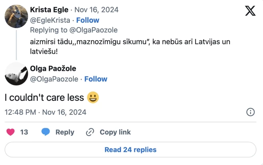263x165 pixels.
Task: Click the Copy link text
Action: tap(115, 132)
